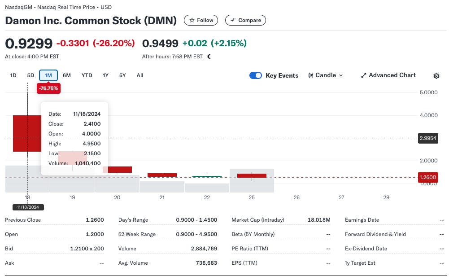Click the EPS (TTM) label
The height and width of the screenshot is (280, 449).
pos(244,263)
